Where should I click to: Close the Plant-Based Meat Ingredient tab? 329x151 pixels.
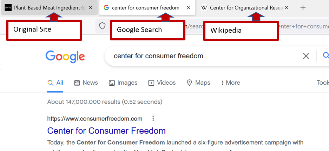(x=91, y=8)
